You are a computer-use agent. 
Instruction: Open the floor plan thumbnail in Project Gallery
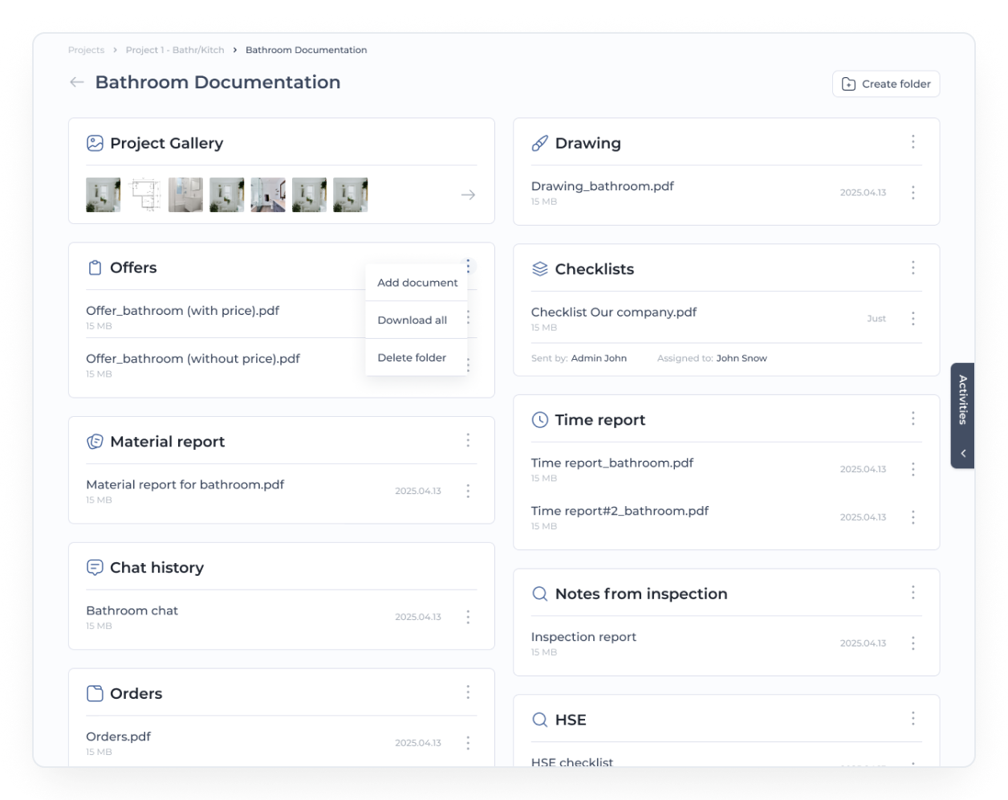144,195
